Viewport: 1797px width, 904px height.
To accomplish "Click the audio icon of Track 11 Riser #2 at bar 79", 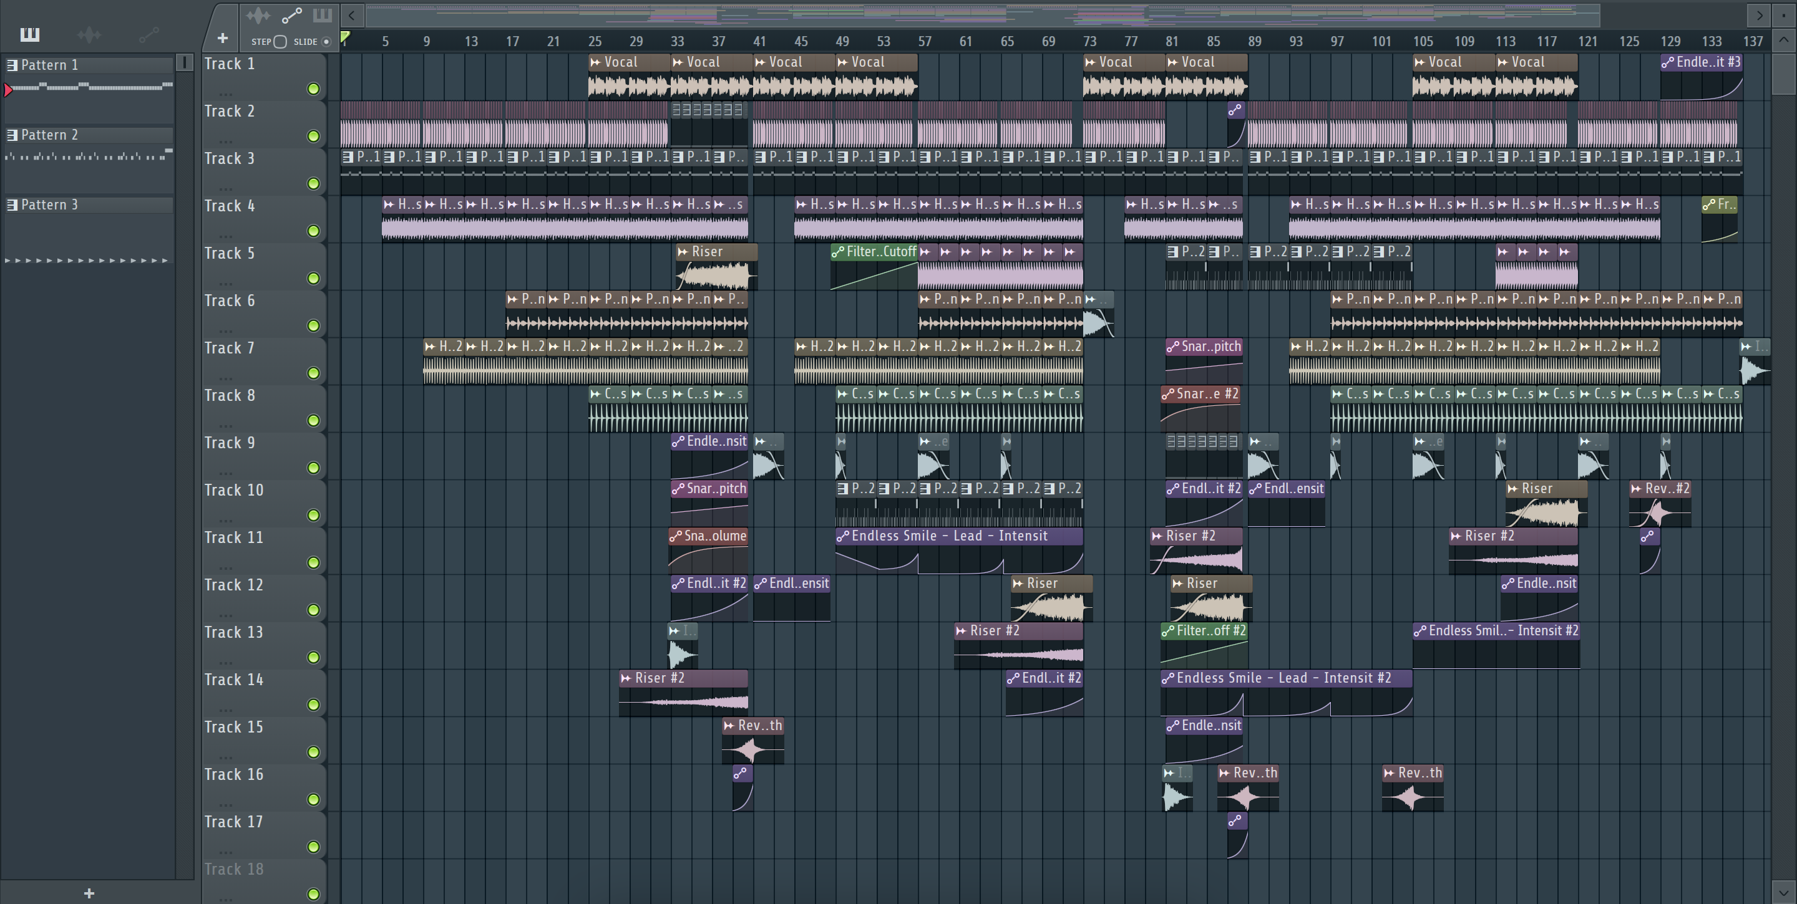I will [1157, 536].
